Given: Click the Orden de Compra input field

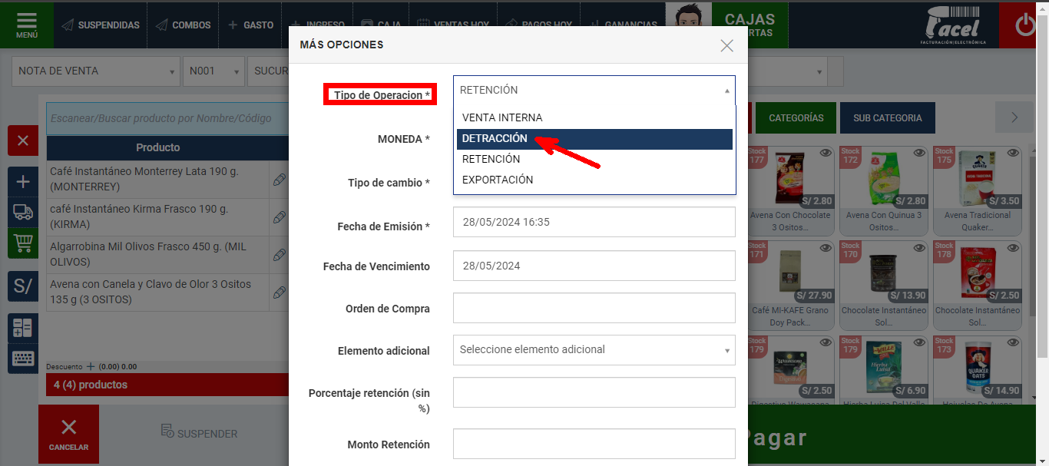Looking at the screenshot, I should tap(594, 308).
